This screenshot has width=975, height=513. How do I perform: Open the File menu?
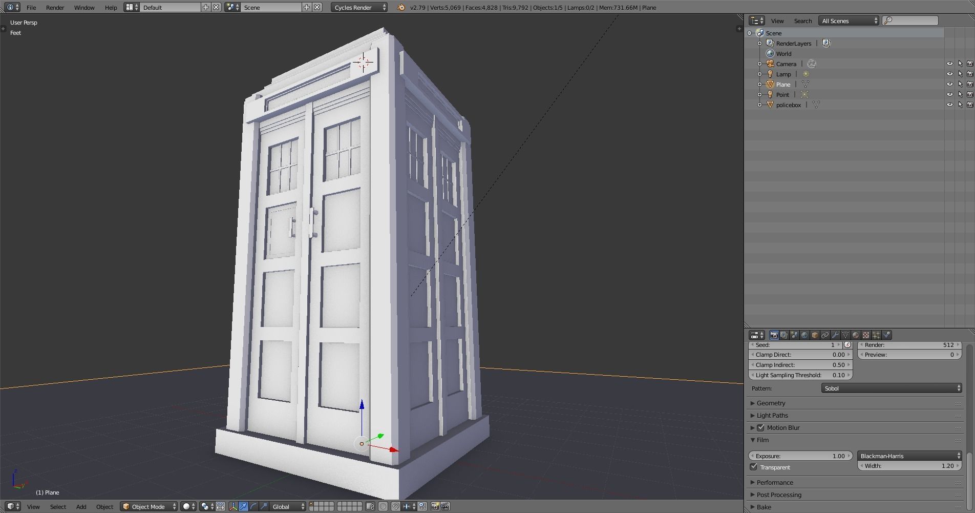(x=31, y=7)
